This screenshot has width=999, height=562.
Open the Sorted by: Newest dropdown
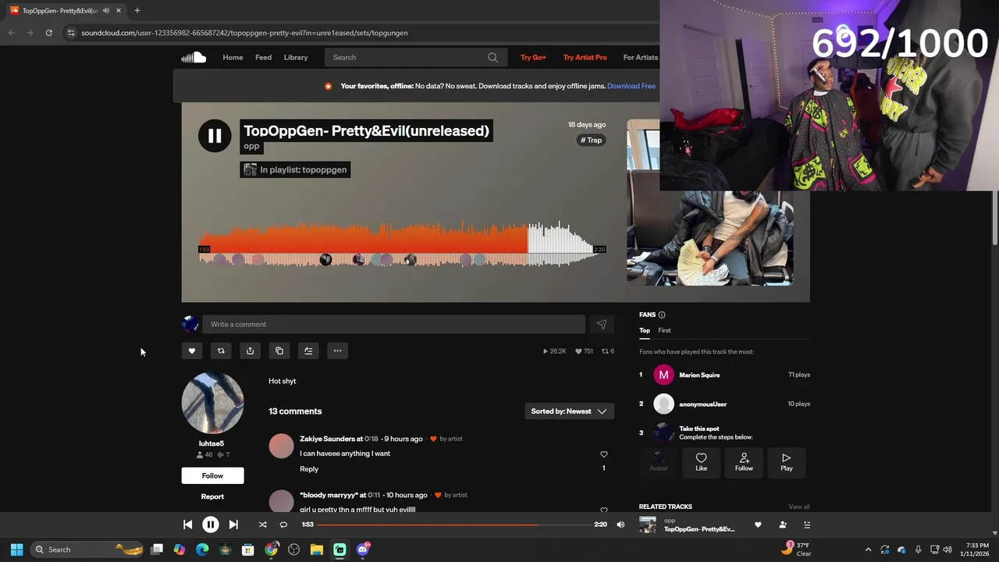coord(569,411)
